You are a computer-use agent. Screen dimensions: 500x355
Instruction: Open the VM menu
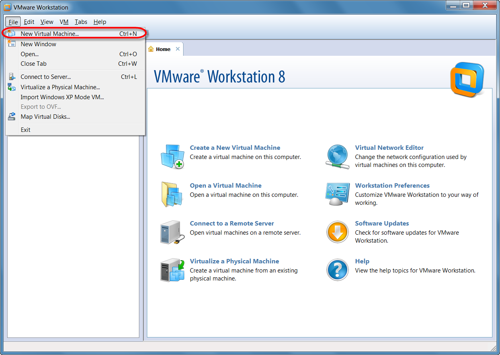(64, 22)
